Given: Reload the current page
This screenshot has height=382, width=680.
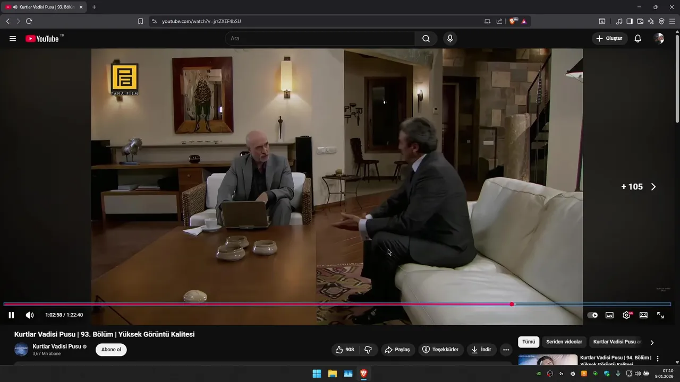Looking at the screenshot, I should [x=29, y=21].
